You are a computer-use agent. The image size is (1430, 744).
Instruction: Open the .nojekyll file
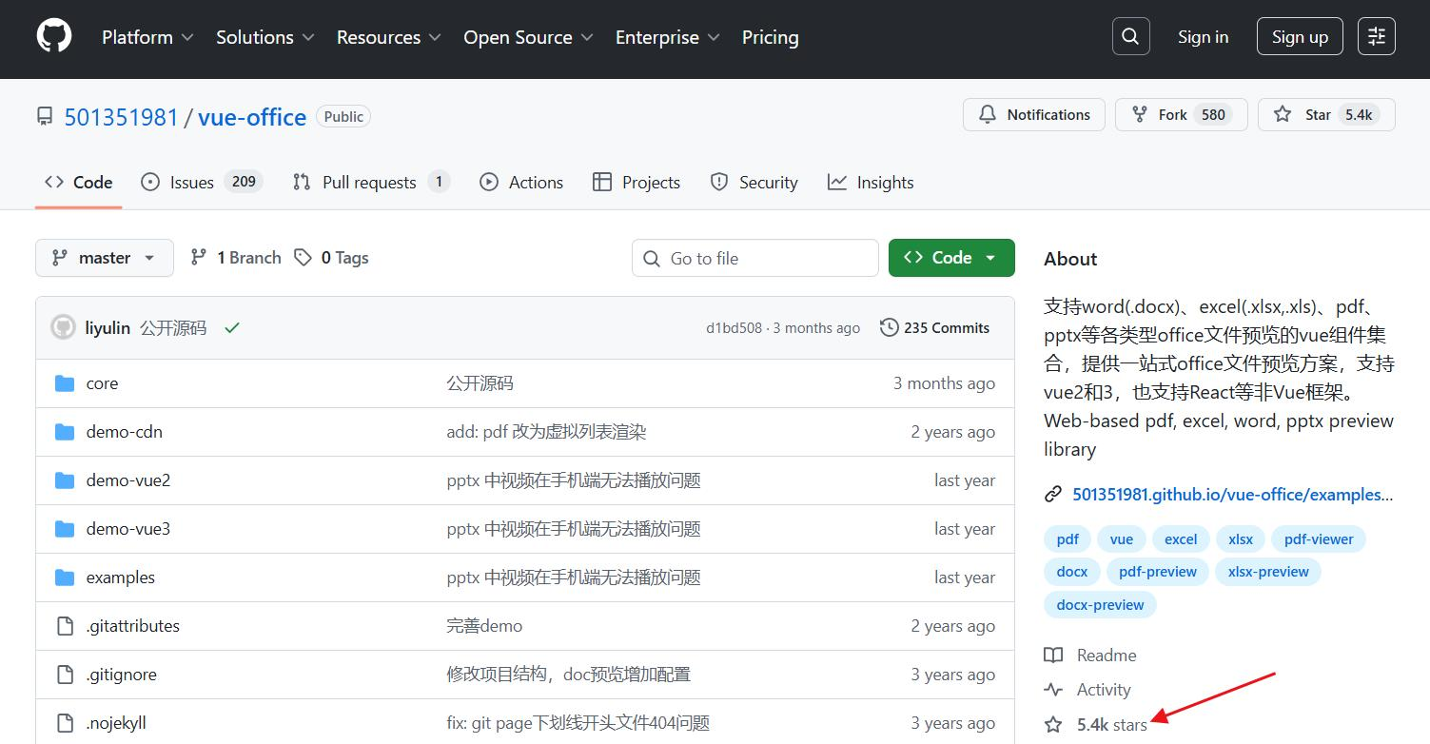click(x=116, y=723)
